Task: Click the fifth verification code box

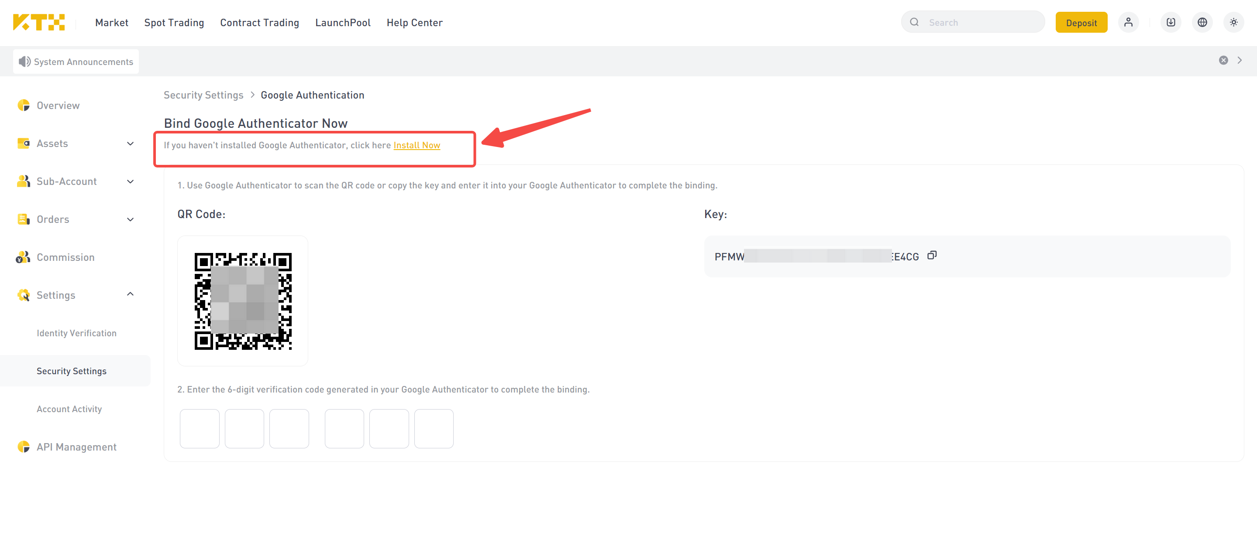Action: point(389,428)
